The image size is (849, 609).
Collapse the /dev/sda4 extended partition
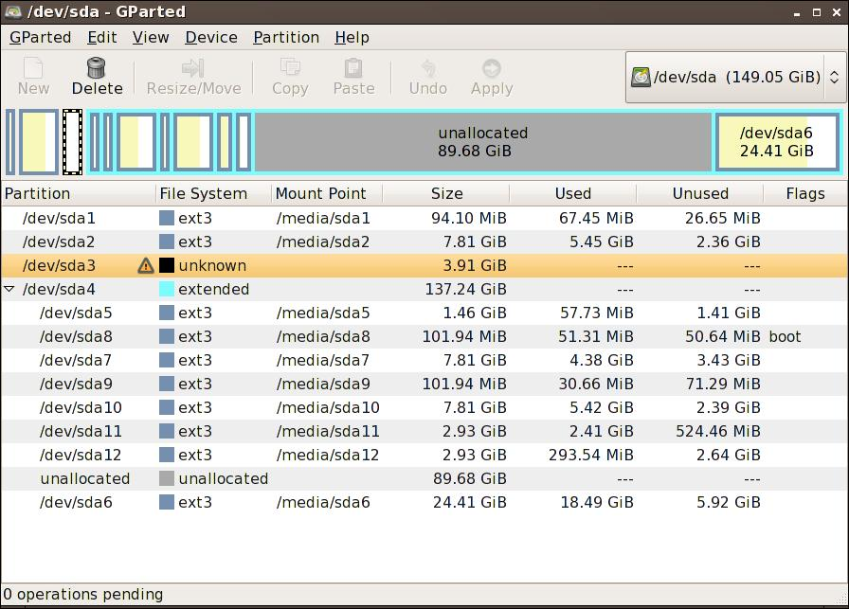point(10,290)
